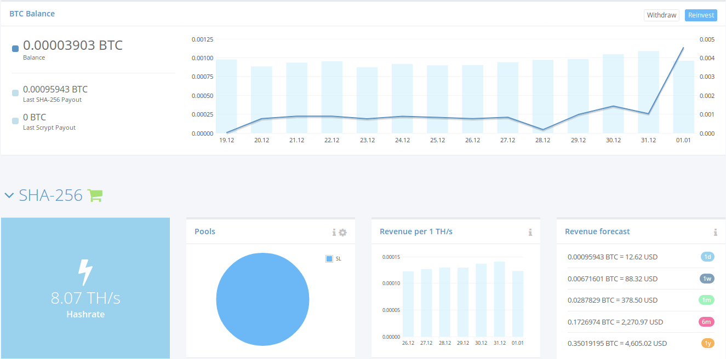726x359 pixels.
Task: Click the 6m forecast badge
Action: point(707,322)
